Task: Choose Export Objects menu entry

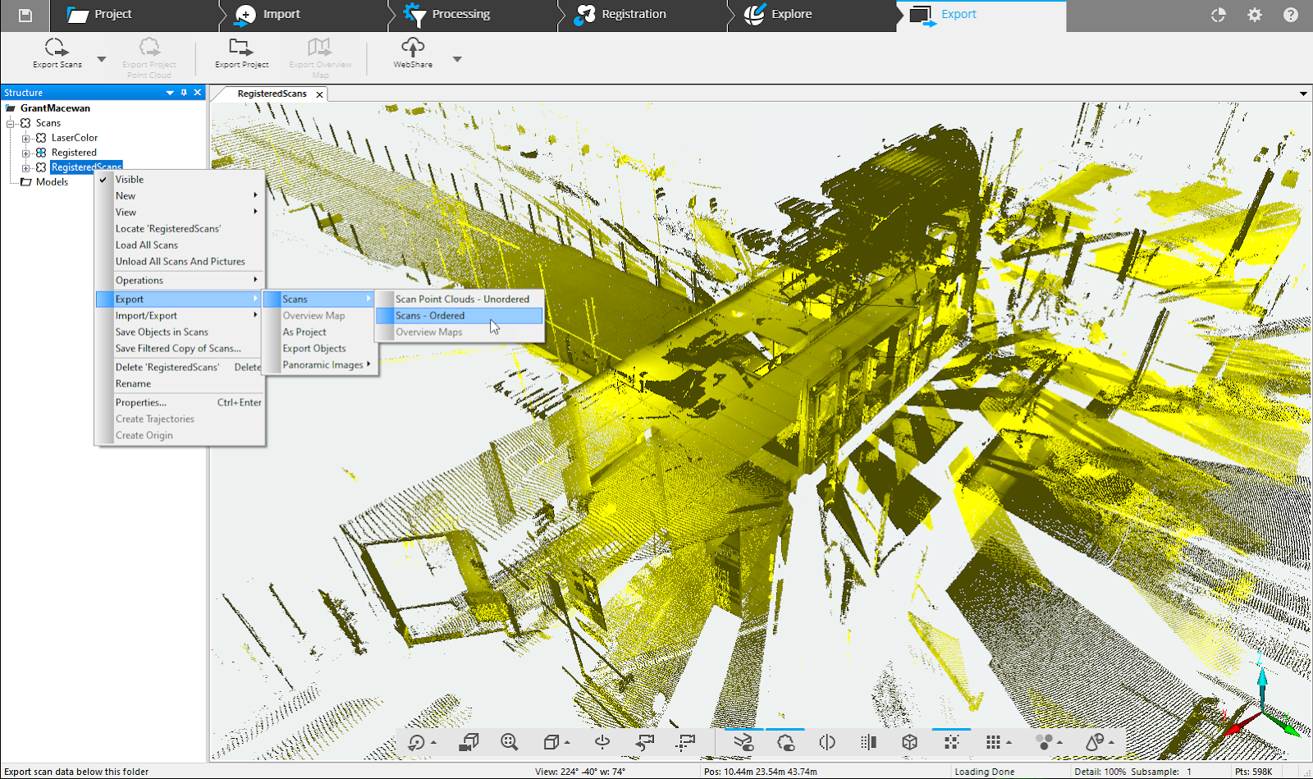Action: pyautogui.click(x=320, y=348)
